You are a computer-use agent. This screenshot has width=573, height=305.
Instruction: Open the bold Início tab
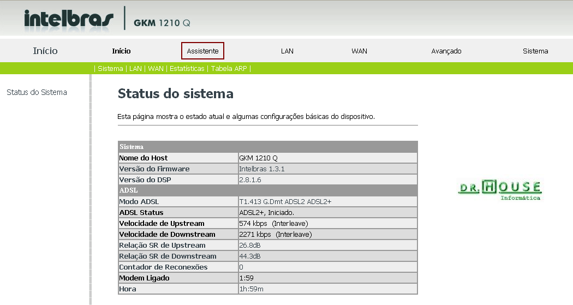pyautogui.click(x=121, y=51)
